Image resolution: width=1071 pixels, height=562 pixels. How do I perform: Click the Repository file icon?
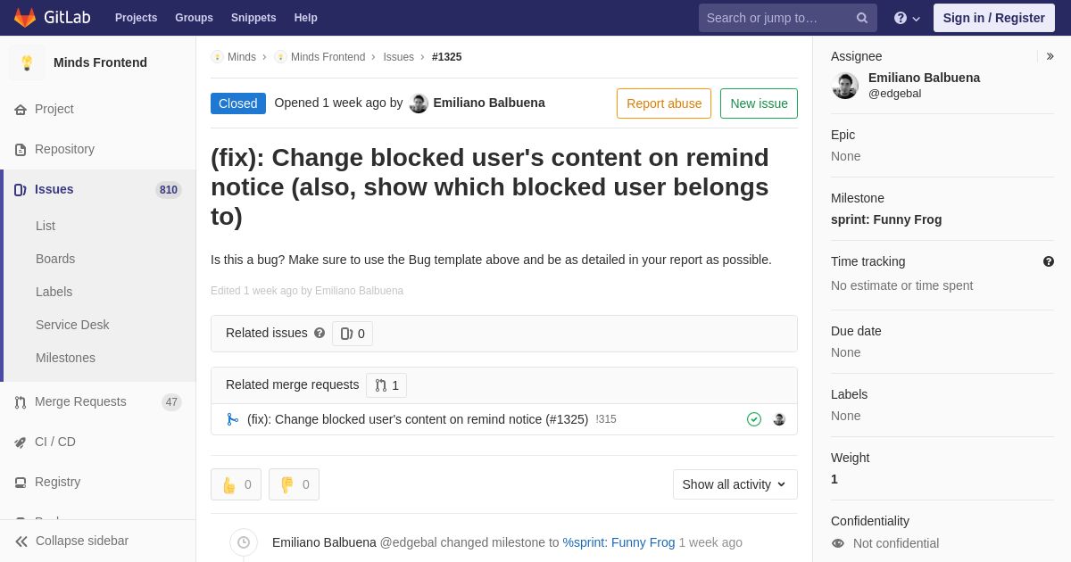click(21, 150)
